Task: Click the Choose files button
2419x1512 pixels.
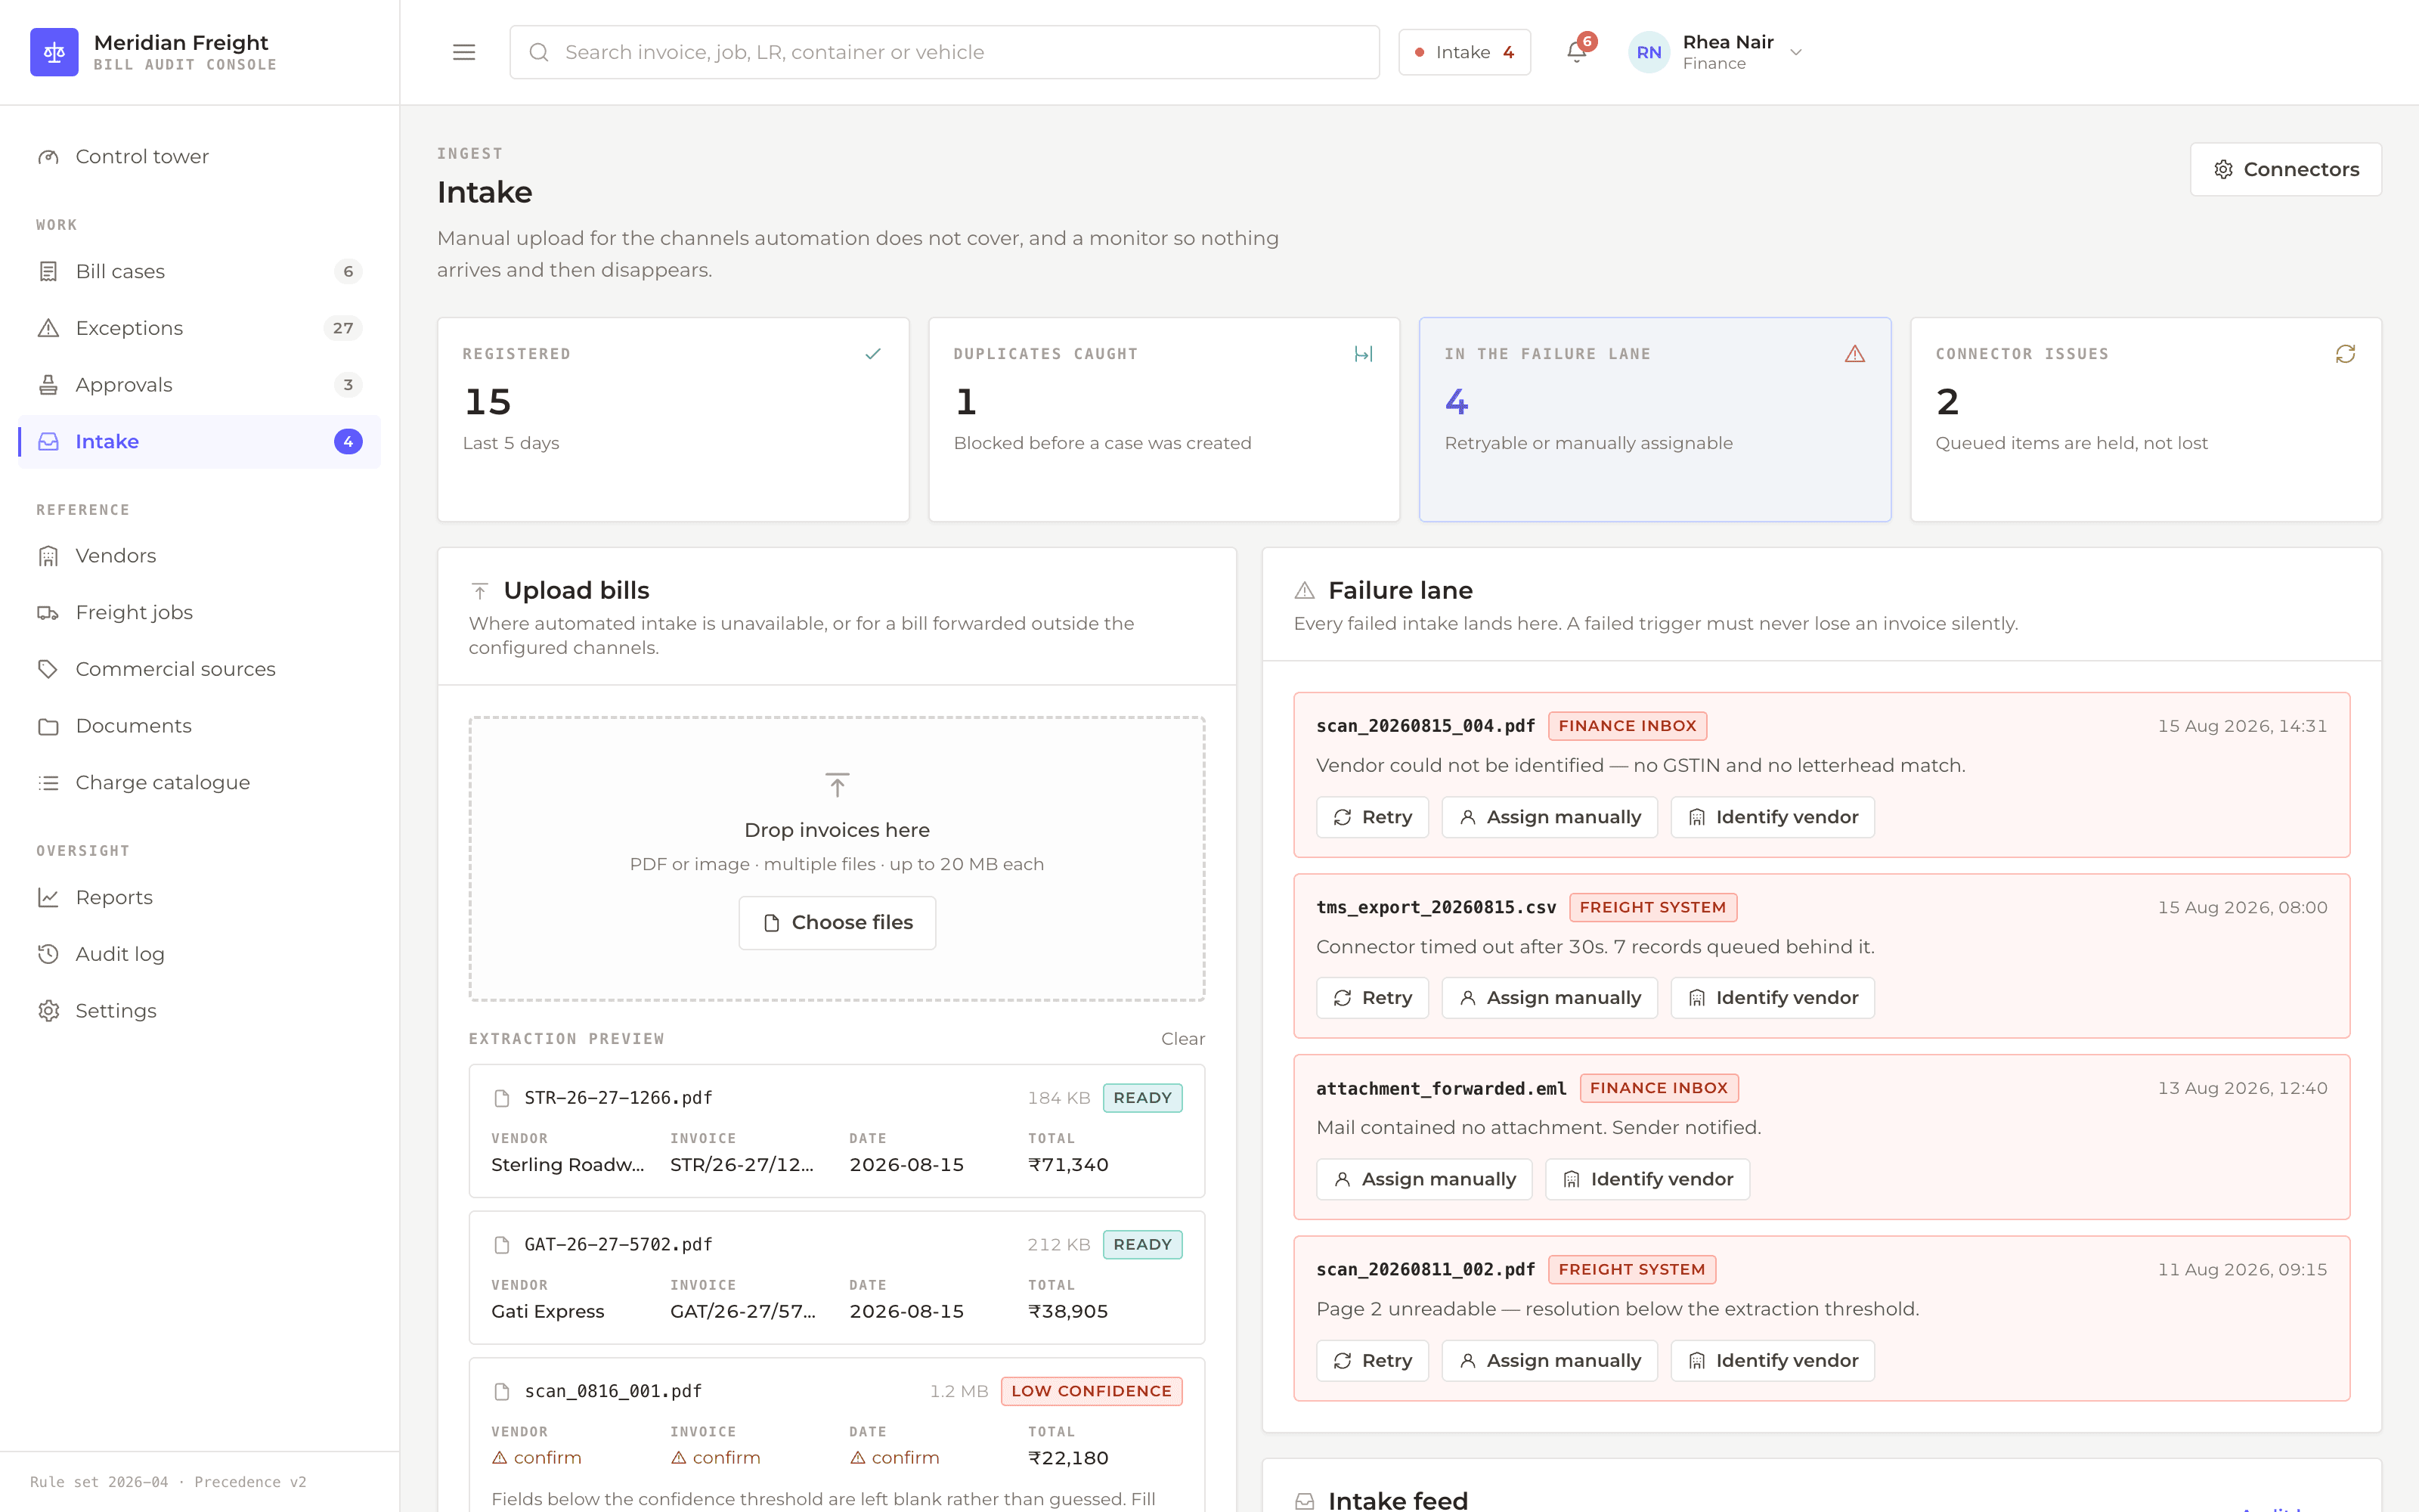Action: coord(838,923)
